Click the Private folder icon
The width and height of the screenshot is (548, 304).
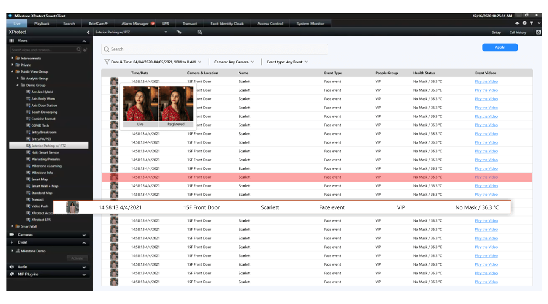point(18,65)
